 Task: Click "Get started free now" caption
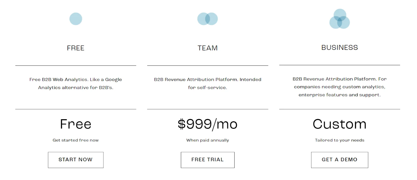click(76, 140)
